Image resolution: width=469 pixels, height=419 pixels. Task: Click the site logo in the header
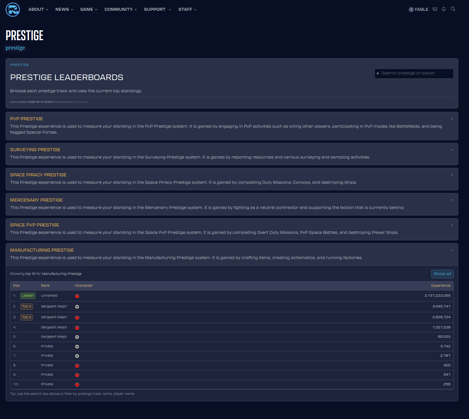click(13, 10)
